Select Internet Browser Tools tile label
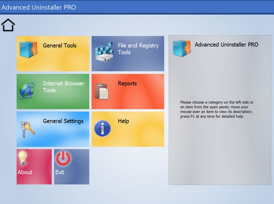Image resolution: width=274 pixels, height=204 pixels. point(64,87)
